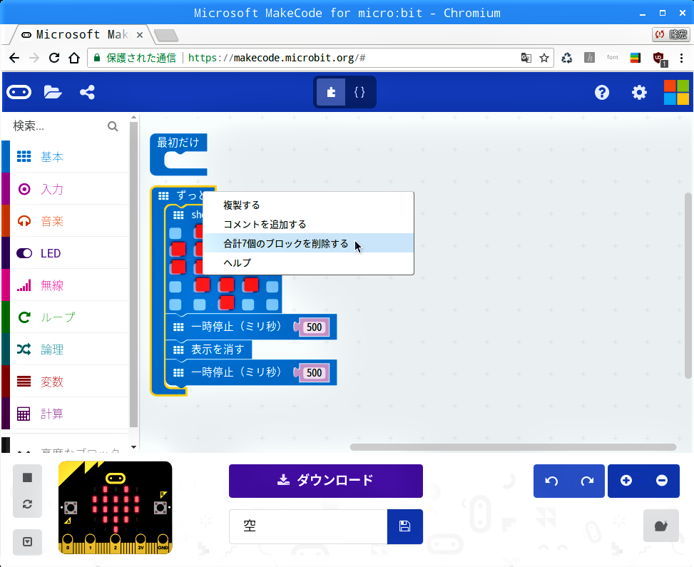694x567 pixels.
Task: Select 複製する in the context menu
Action: pyautogui.click(x=308, y=205)
